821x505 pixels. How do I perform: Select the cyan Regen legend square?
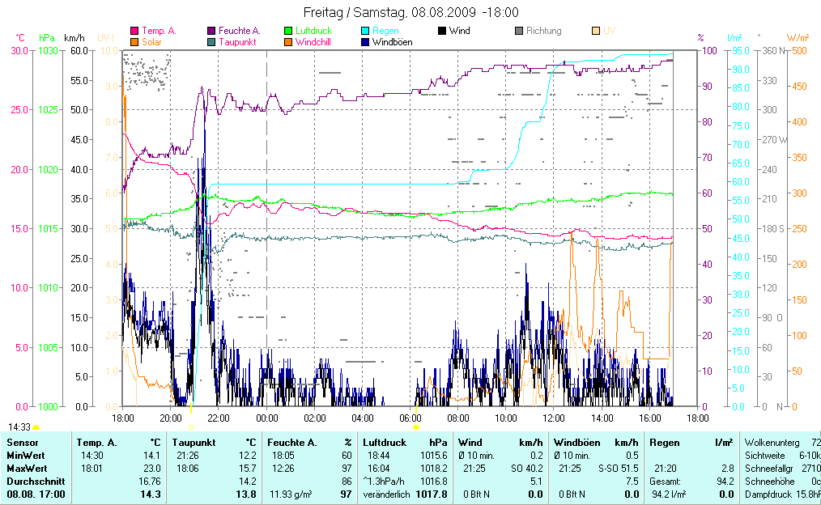365,31
